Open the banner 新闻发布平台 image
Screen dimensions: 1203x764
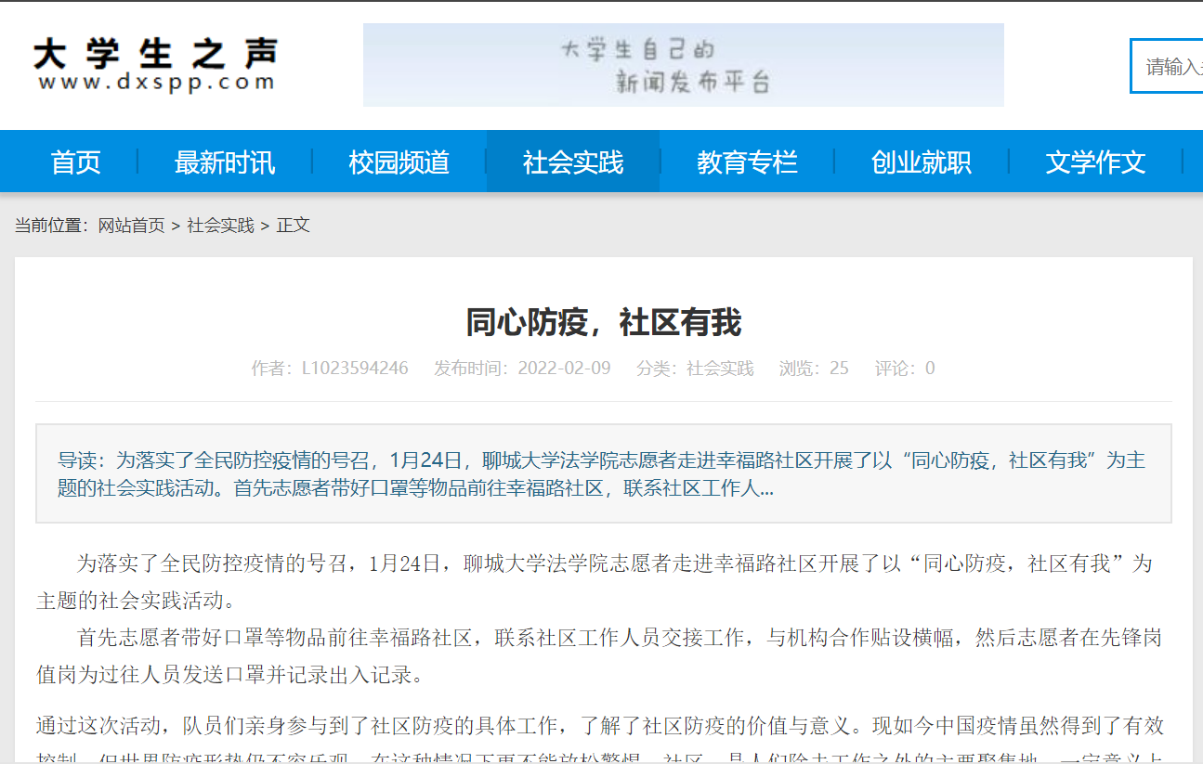point(683,65)
